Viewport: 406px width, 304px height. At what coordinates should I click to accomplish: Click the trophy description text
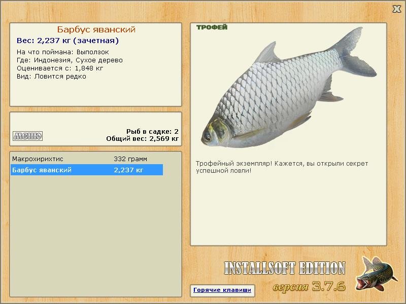[282, 167]
